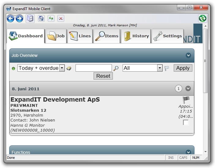215x168 pixels.
Task: Click the Home toolbar icon
Action: click(x=41, y=18)
